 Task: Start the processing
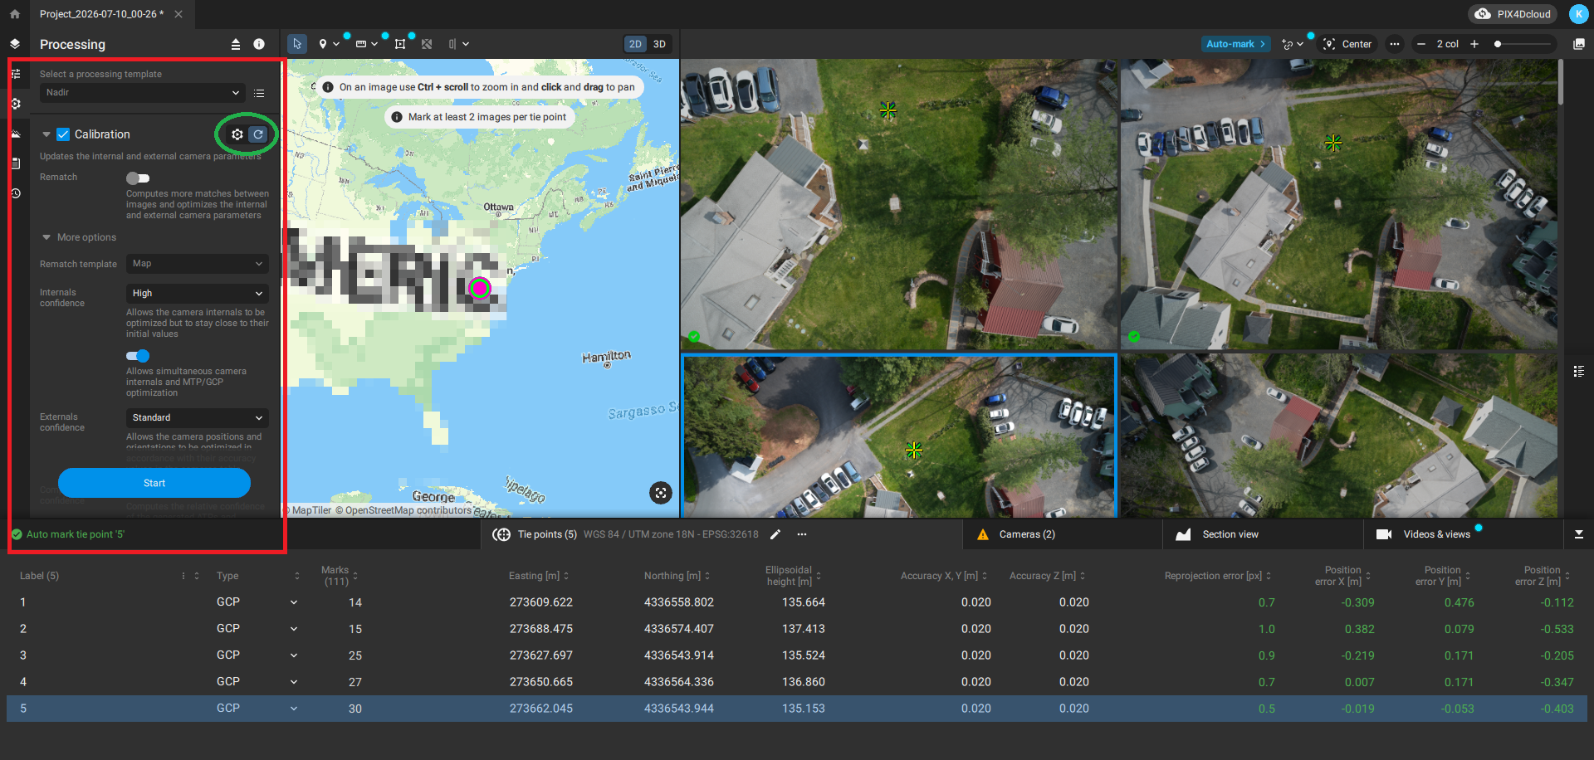pyautogui.click(x=154, y=483)
